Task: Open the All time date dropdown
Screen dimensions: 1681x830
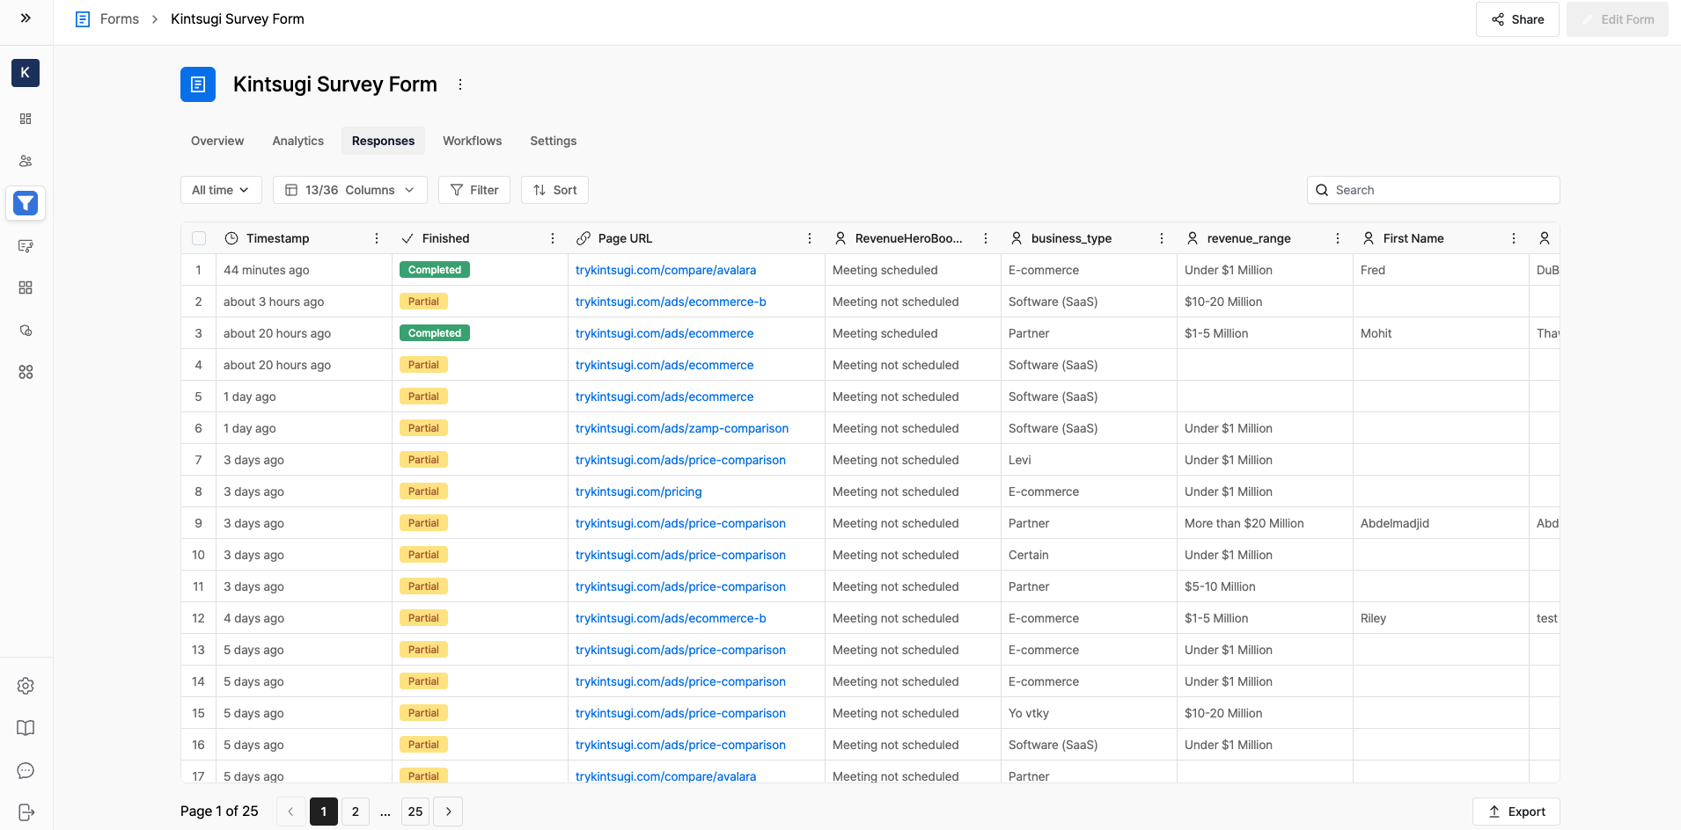Action: click(x=221, y=190)
